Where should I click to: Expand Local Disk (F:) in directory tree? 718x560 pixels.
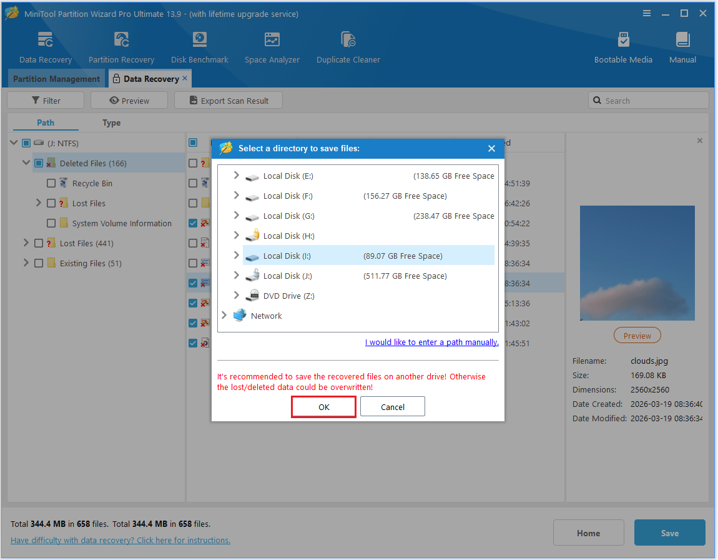click(236, 196)
